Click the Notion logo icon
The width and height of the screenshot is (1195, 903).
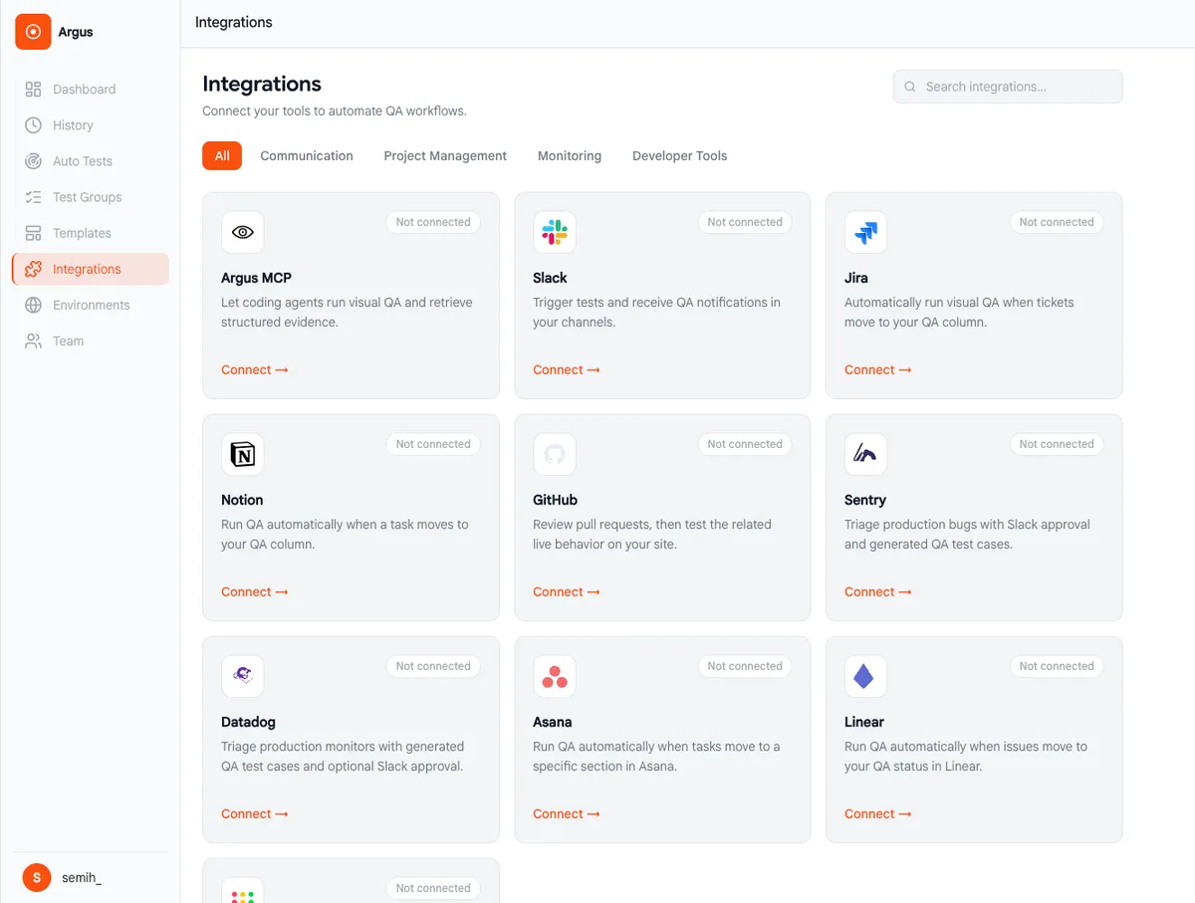pos(243,454)
